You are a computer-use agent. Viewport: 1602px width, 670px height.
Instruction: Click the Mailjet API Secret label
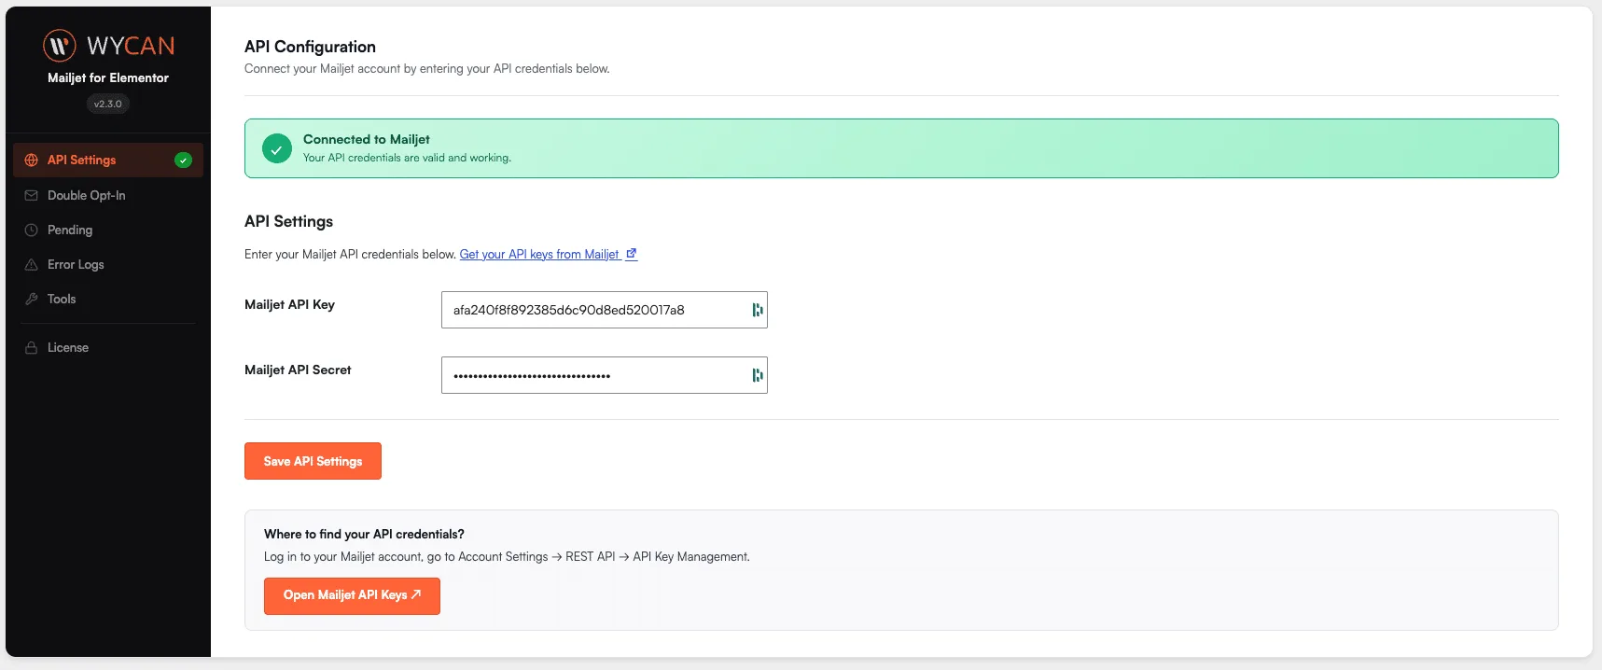click(x=298, y=370)
